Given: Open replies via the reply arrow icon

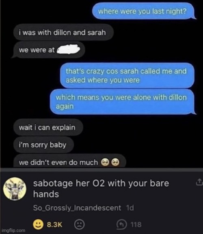Looking at the screenshot, I should coord(122,224).
